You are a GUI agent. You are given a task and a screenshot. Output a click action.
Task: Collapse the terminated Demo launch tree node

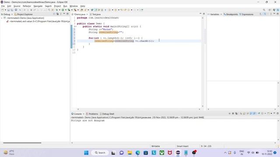pyautogui.click(x=2, y=18)
